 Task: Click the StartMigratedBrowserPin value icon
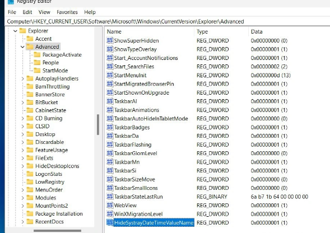[x=110, y=84]
